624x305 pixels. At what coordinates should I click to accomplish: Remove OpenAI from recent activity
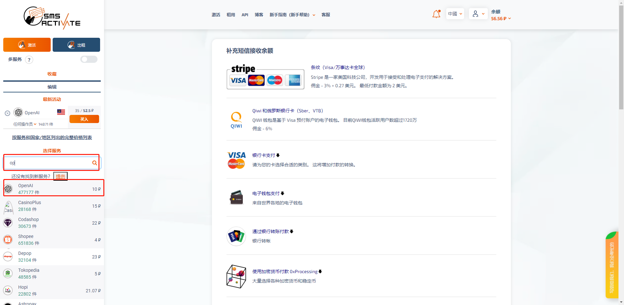(x=7, y=113)
